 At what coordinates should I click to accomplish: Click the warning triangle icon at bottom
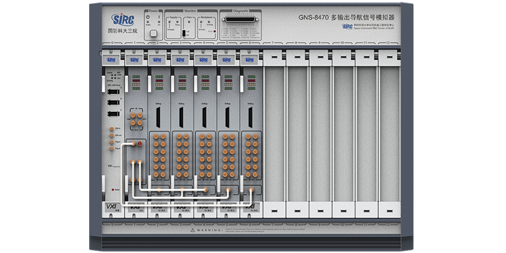[193, 231]
